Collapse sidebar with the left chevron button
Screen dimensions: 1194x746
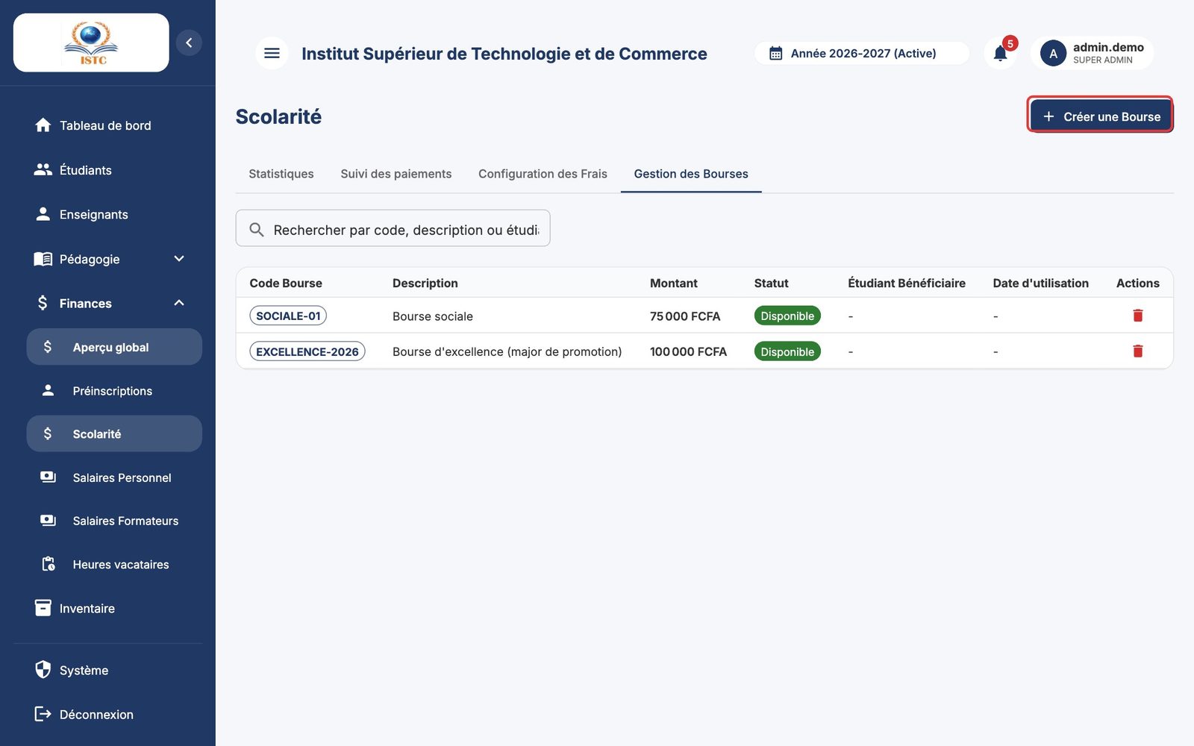pos(189,43)
